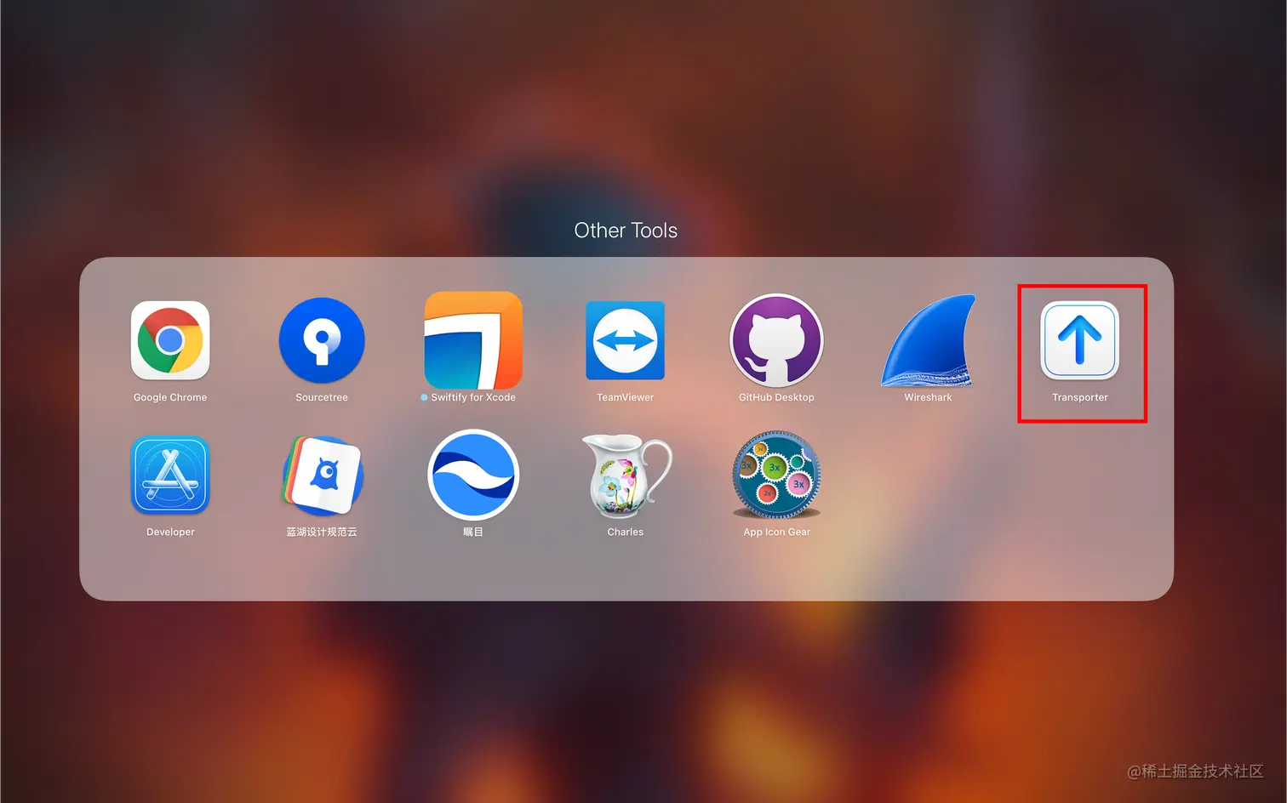This screenshot has height=803, width=1287.
Task: Launch TeamViewer app
Action: point(625,340)
